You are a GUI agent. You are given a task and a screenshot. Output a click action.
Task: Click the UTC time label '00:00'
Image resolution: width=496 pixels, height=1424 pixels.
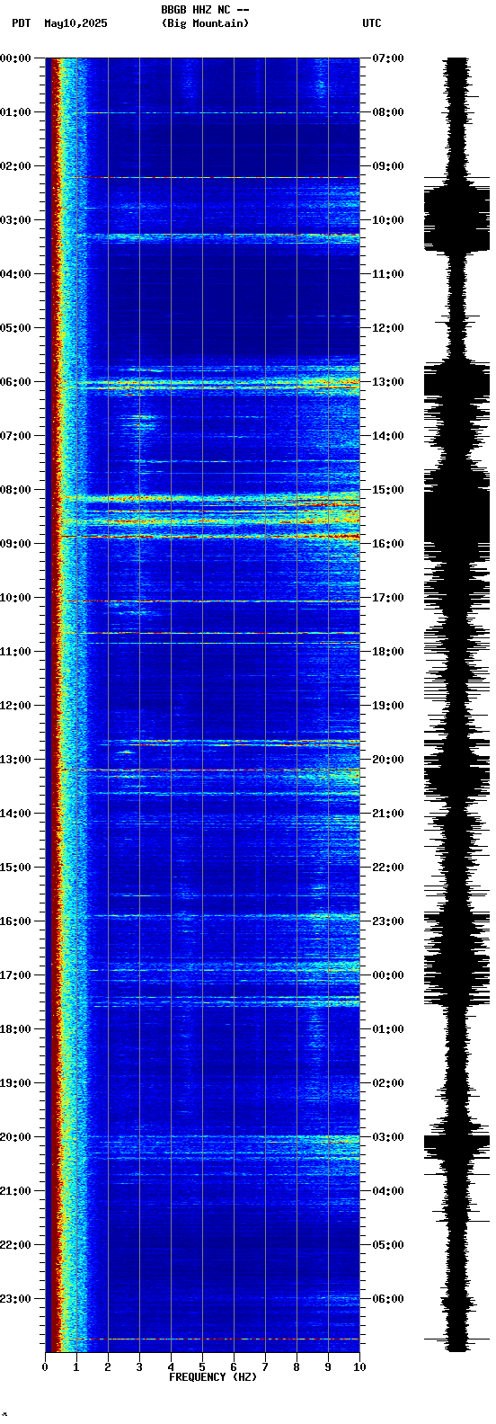(x=388, y=975)
